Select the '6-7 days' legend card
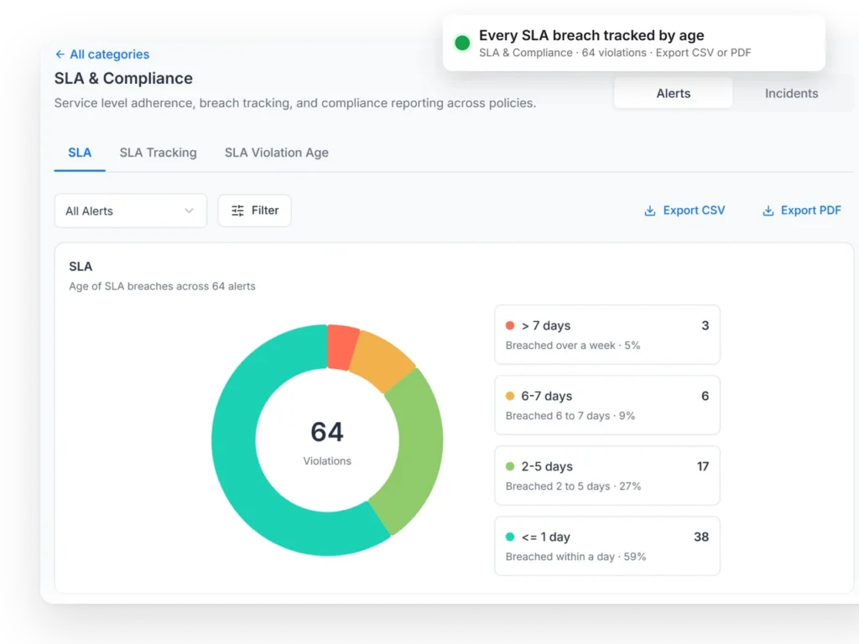 tap(607, 405)
